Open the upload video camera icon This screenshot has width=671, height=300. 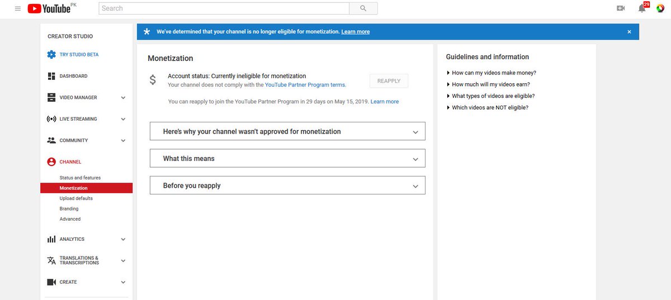coord(620,8)
